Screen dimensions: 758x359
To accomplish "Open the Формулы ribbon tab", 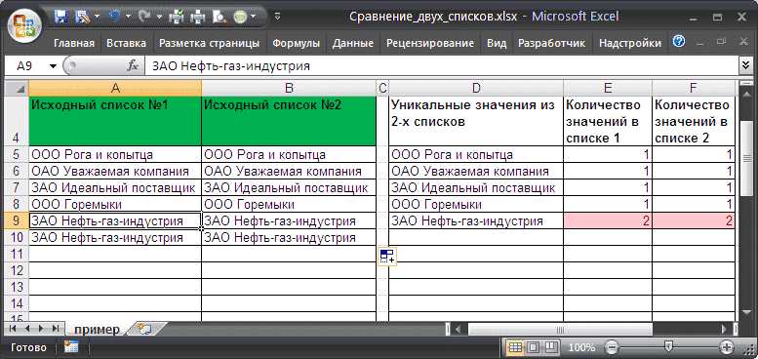I will tap(296, 43).
